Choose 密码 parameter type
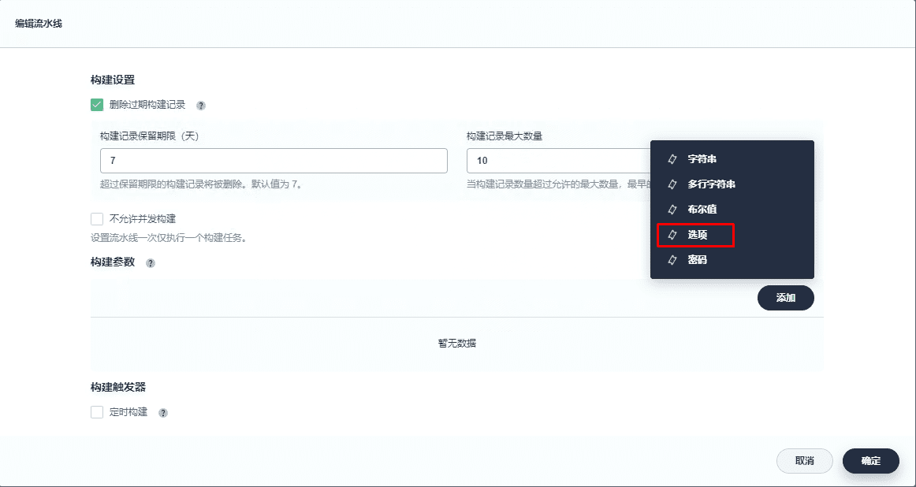 [x=732, y=260]
